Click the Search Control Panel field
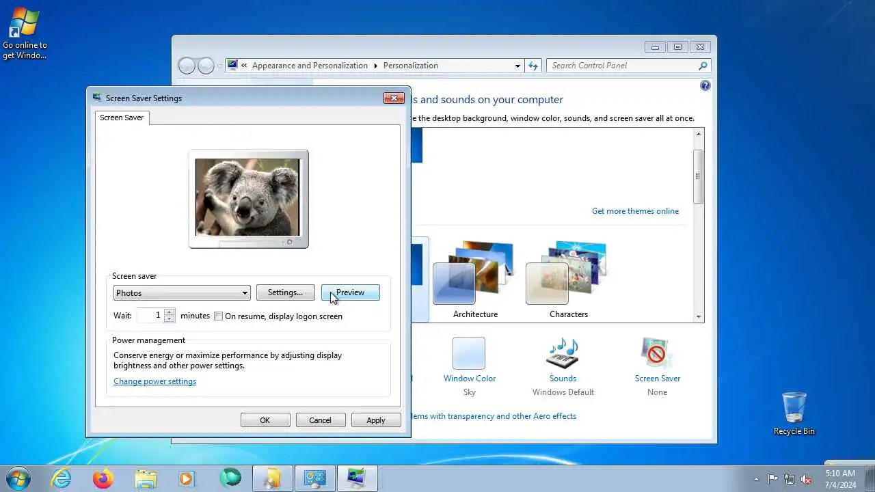Viewport: 875px width, 492px height. [622, 66]
